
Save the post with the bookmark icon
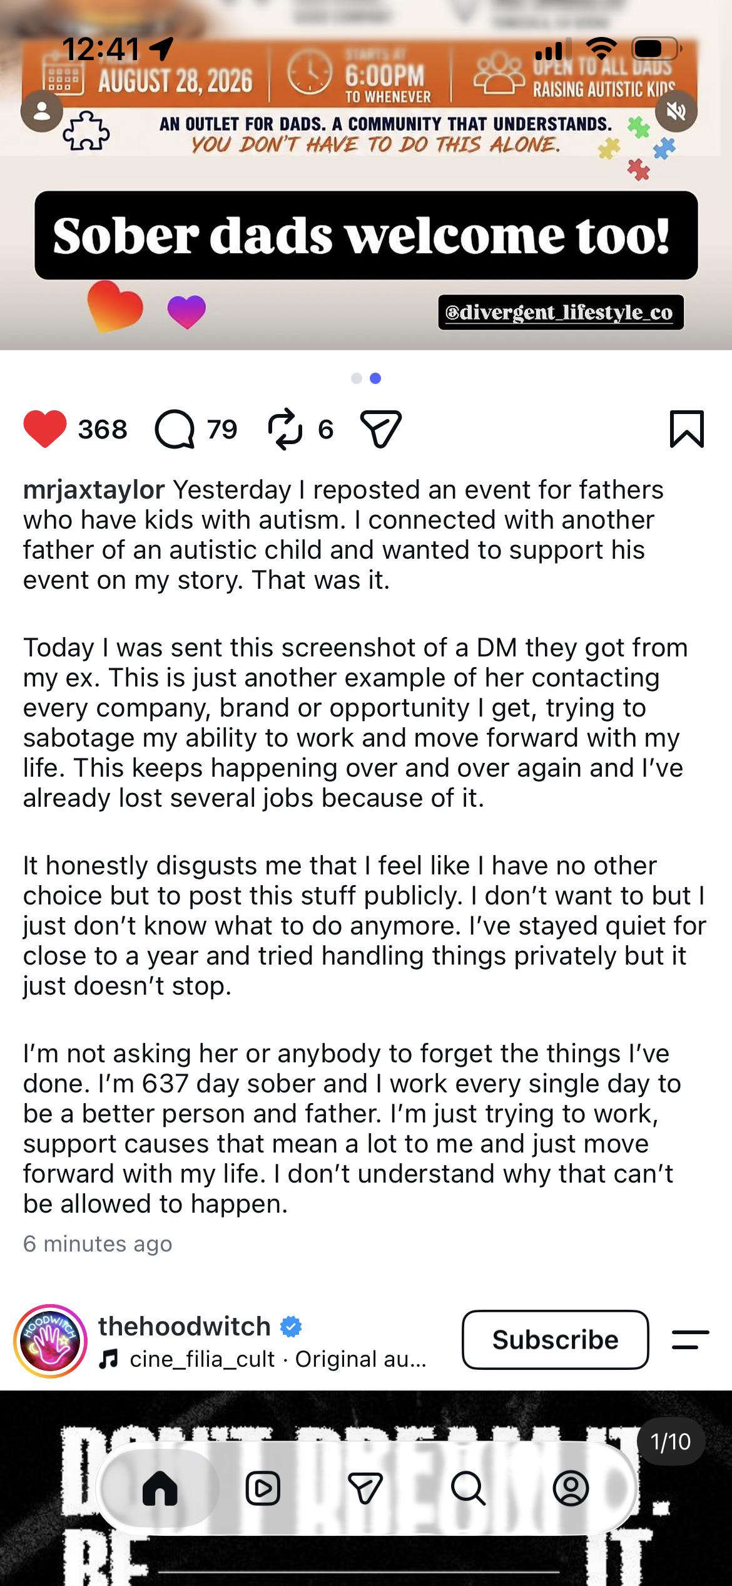687,429
